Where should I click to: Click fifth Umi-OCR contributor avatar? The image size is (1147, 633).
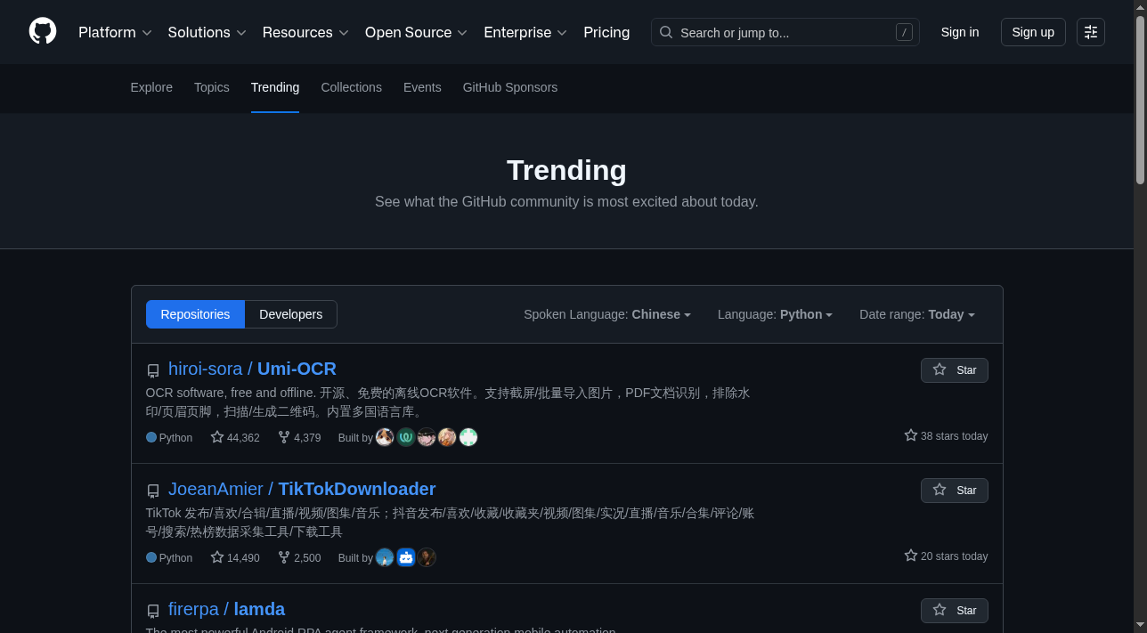[468, 437]
